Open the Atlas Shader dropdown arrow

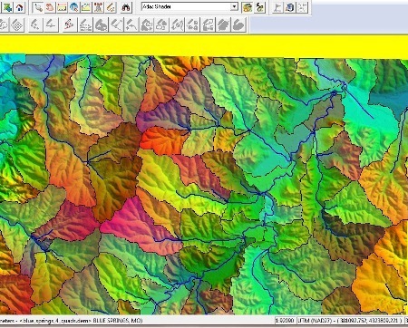click(x=234, y=6)
